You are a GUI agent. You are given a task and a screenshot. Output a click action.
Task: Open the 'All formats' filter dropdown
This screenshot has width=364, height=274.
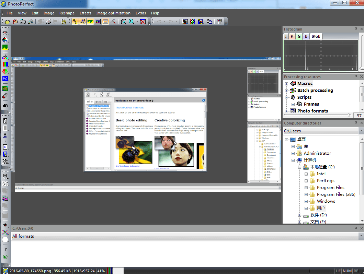point(361,236)
